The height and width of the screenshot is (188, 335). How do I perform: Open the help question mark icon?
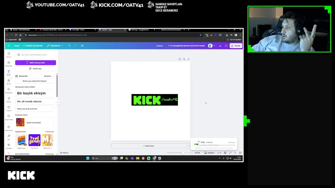point(240,153)
